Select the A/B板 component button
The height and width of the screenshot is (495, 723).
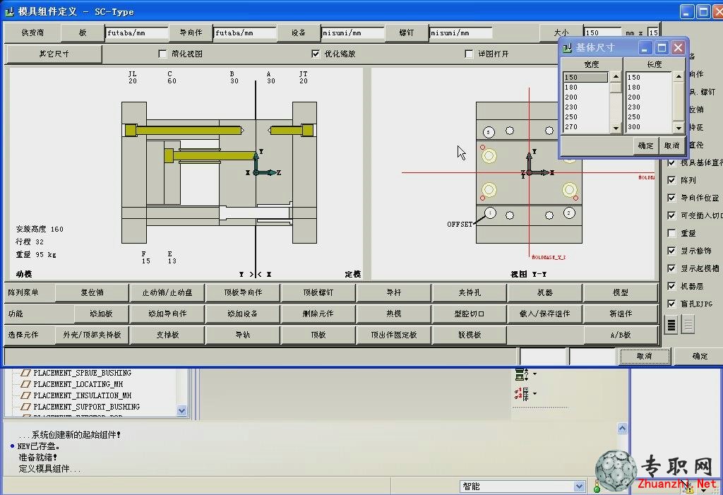click(x=621, y=335)
